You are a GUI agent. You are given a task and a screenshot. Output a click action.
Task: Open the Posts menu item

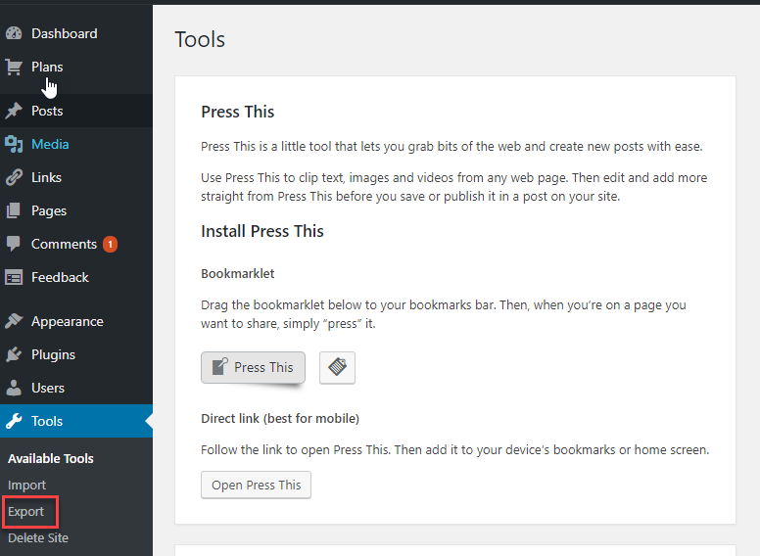tap(76, 111)
